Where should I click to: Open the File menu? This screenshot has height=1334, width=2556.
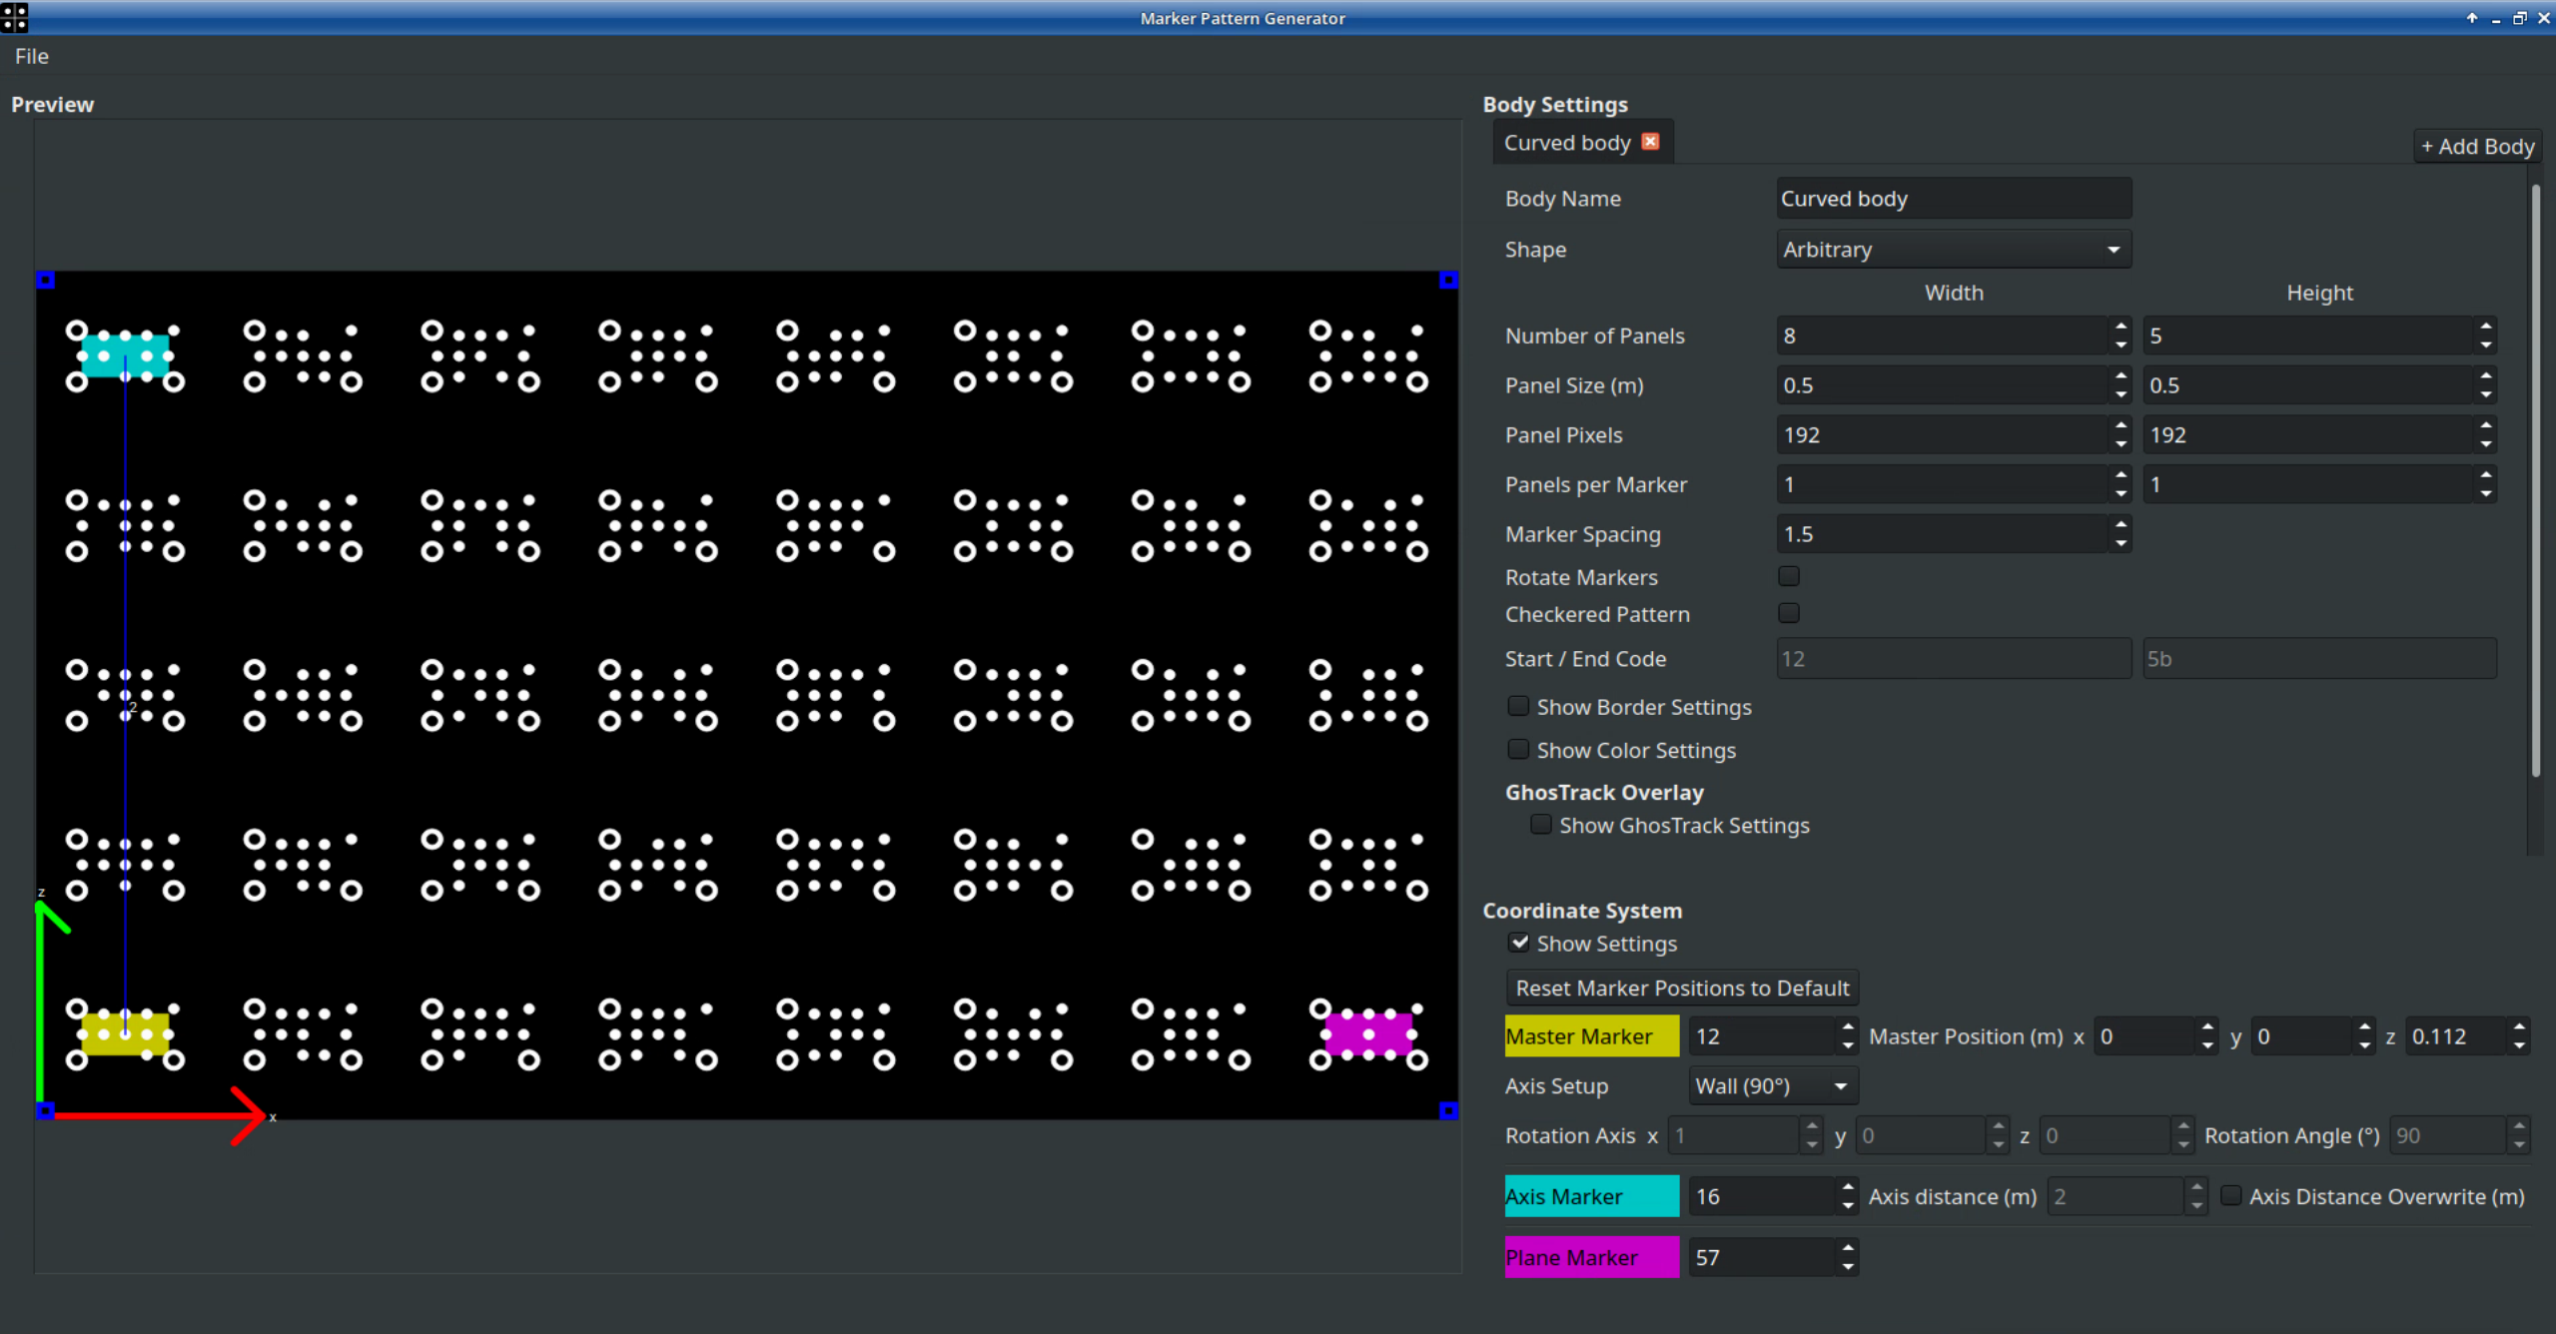pos(31,56)
